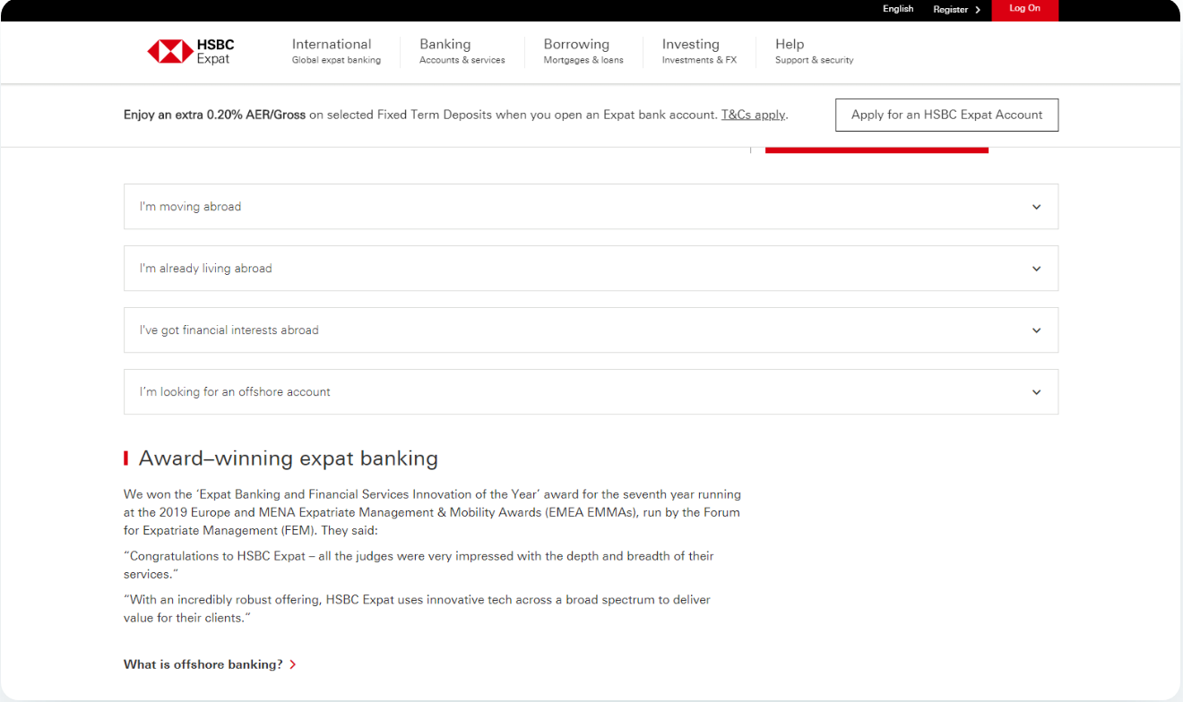The height and width of the screenshot is (702, 1183).
Task: Click the Register link
Action: (950, 10)
